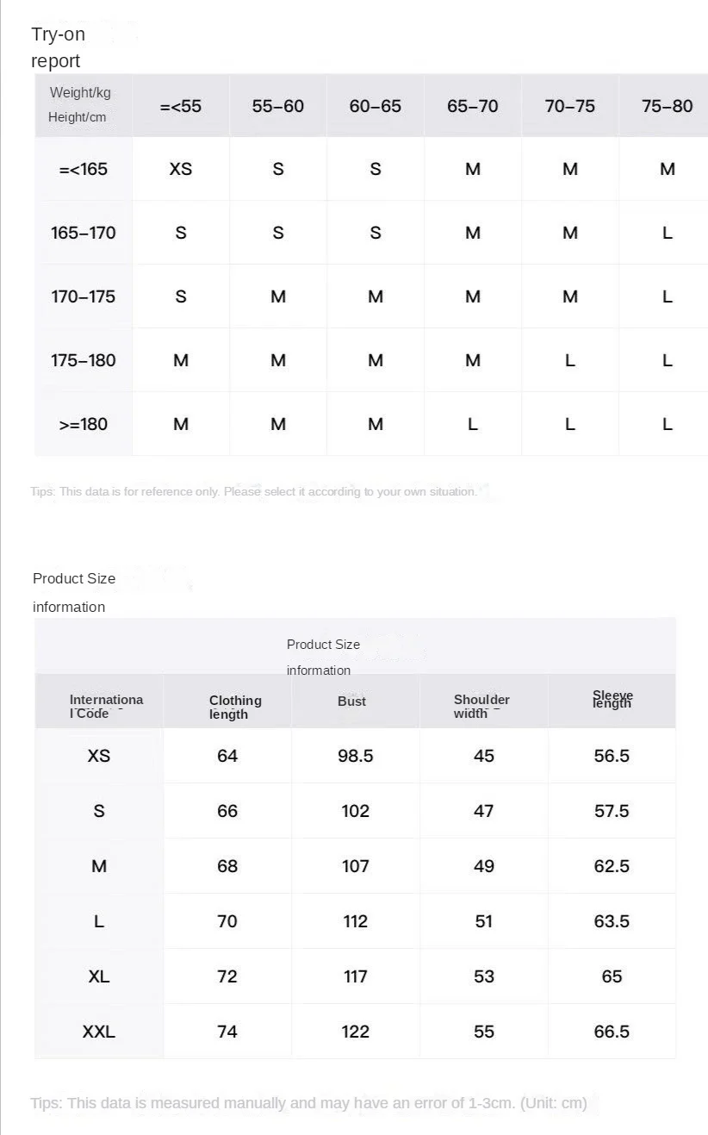Select the >=180 height row header
708x1135 pixels.
tap(84, 424)
